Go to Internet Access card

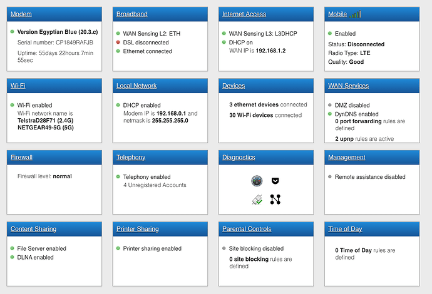click(244, 14)
